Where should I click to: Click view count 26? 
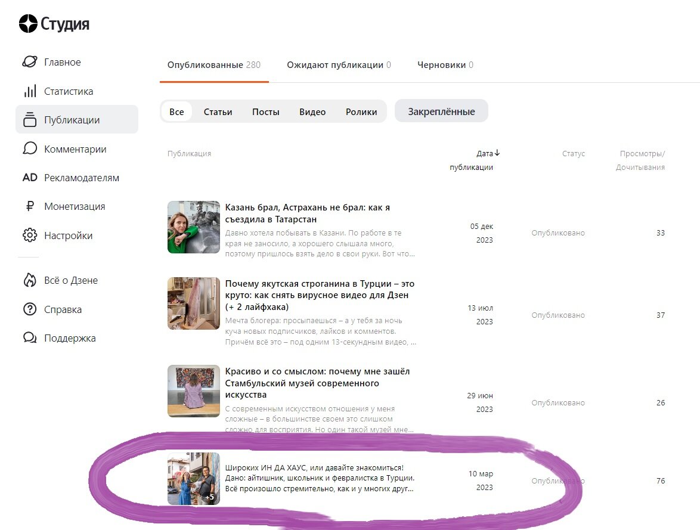coord(660,402)
